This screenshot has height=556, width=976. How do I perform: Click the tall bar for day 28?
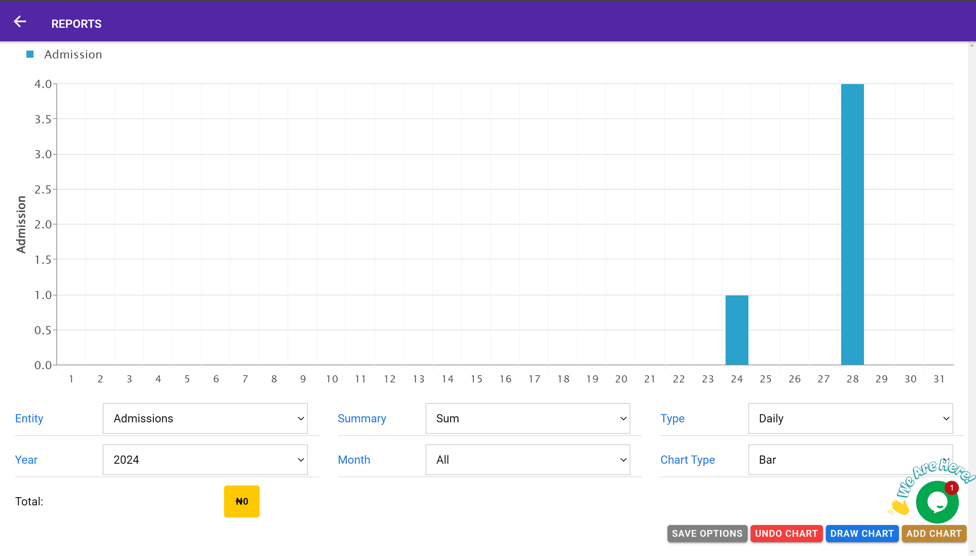pos(852,225)
